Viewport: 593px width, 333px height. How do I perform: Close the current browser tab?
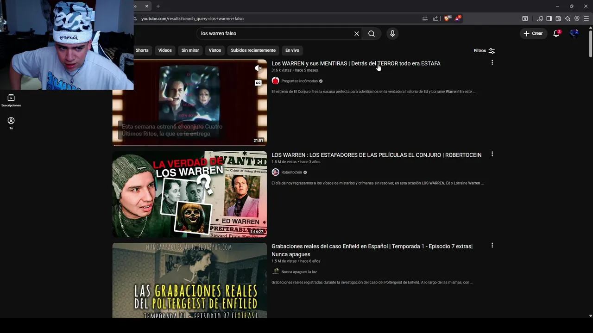(146, 6)
